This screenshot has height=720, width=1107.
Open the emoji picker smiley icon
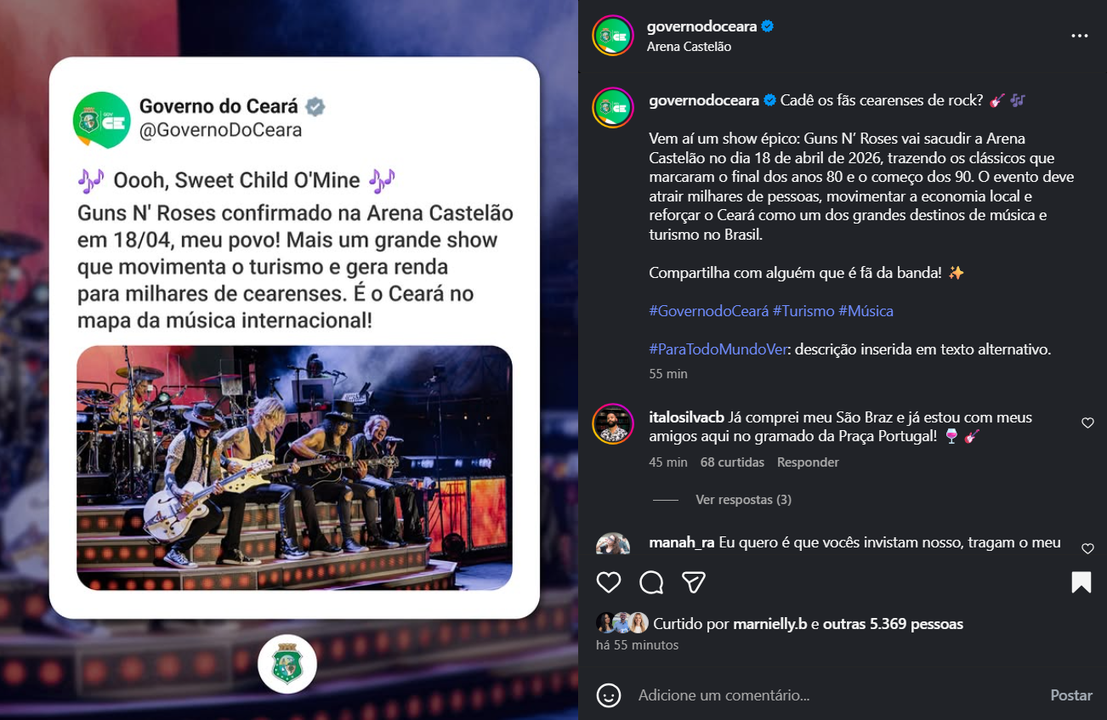609,694
